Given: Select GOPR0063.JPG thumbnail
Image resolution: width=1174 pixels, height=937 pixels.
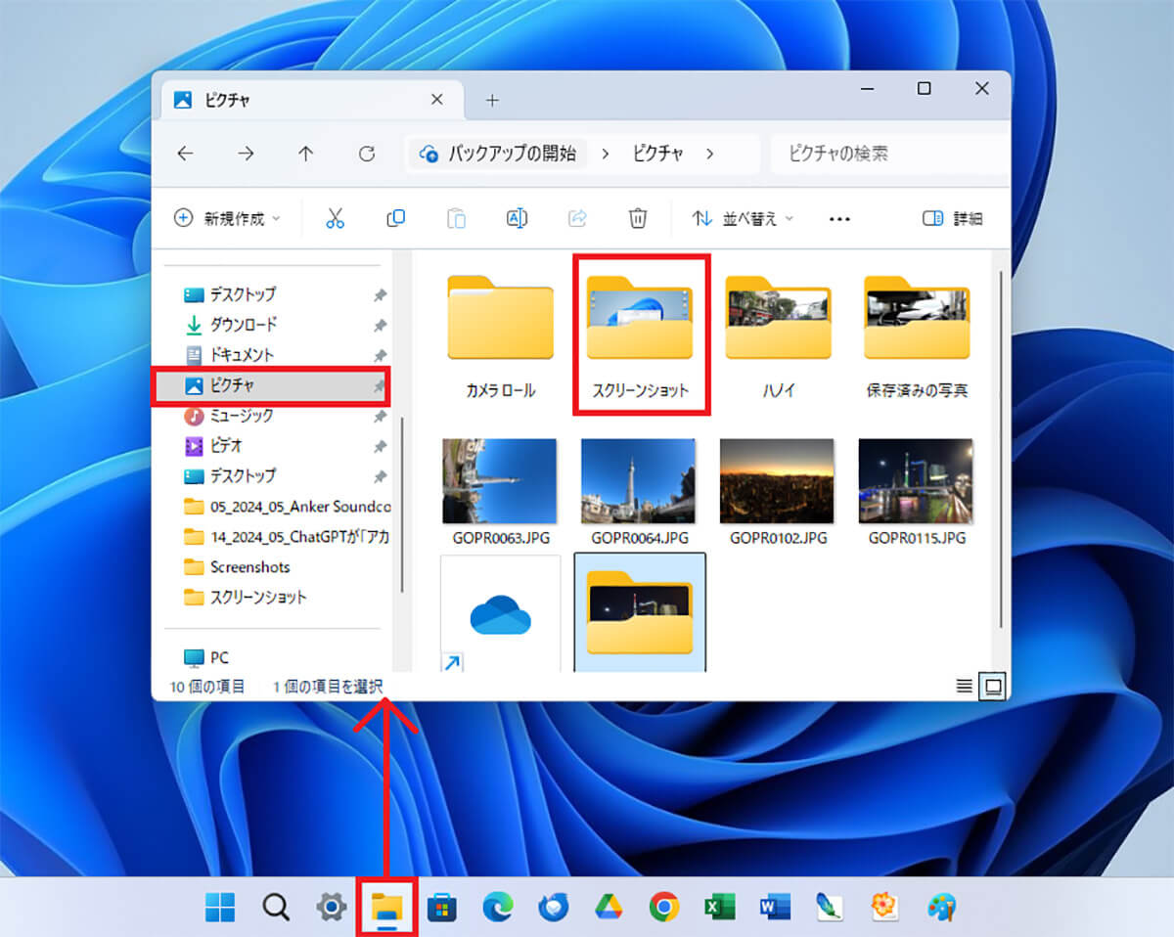Looking at the screenshot, I should click(x=500, y=493).
